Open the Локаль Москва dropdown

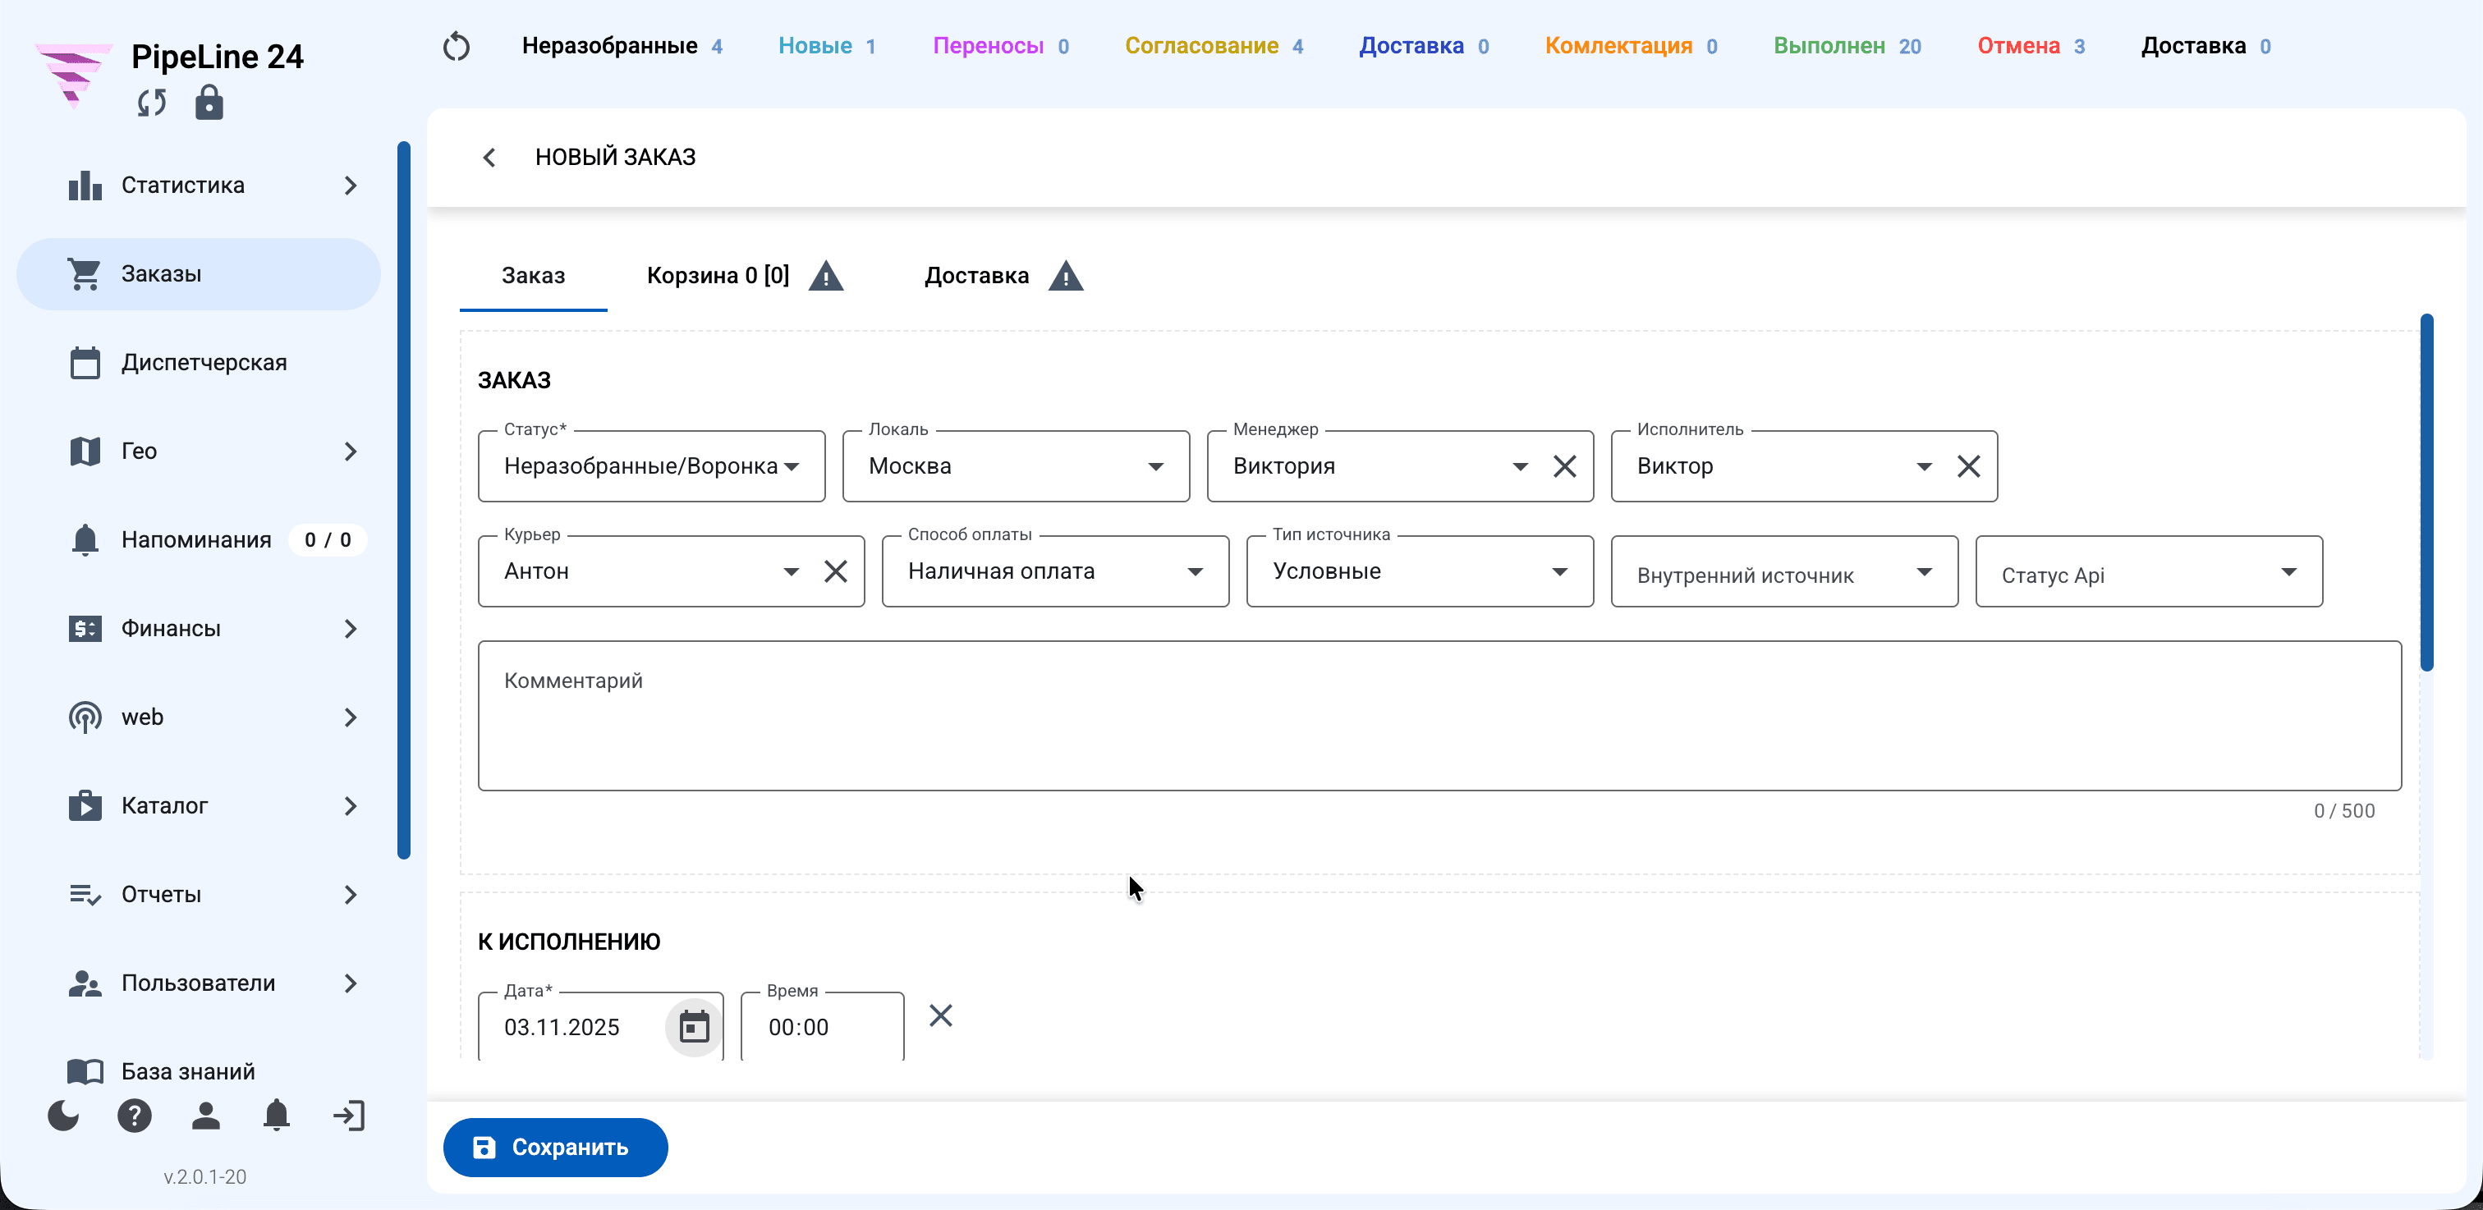click(1016, 466)
